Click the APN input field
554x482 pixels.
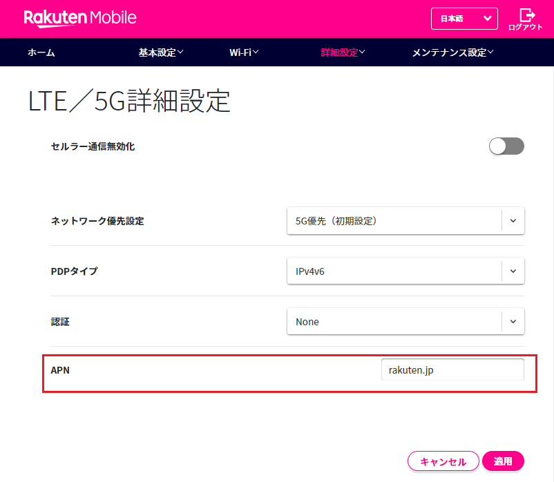pyautogui.click(x=452, y=370)
